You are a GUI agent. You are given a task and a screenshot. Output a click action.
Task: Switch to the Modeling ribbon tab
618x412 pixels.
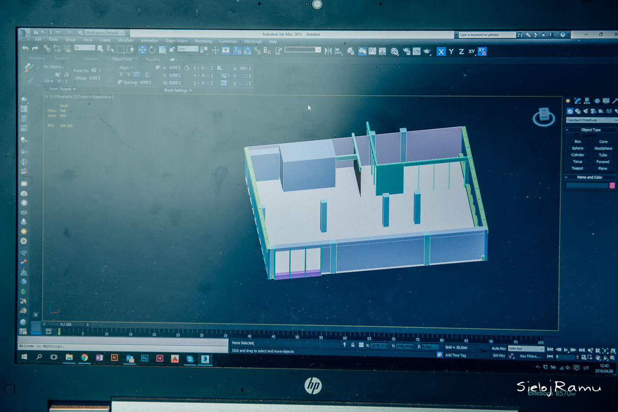pyautogui.click(x=37, y=58)
